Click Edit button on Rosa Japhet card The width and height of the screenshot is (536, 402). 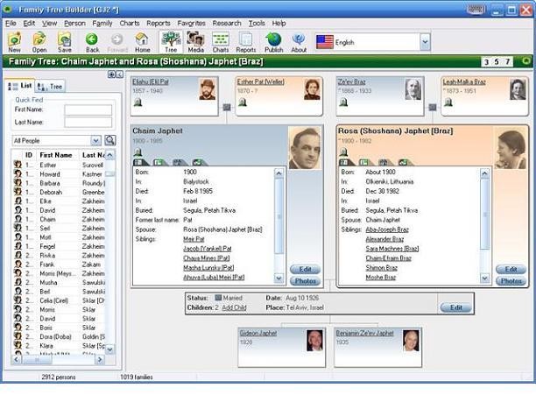pyautogui.click(x=511, y=270)
